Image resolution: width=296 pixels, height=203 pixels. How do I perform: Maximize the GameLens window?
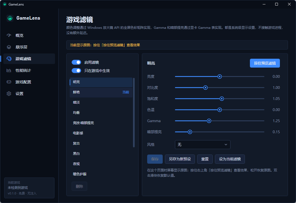(277, 4)
